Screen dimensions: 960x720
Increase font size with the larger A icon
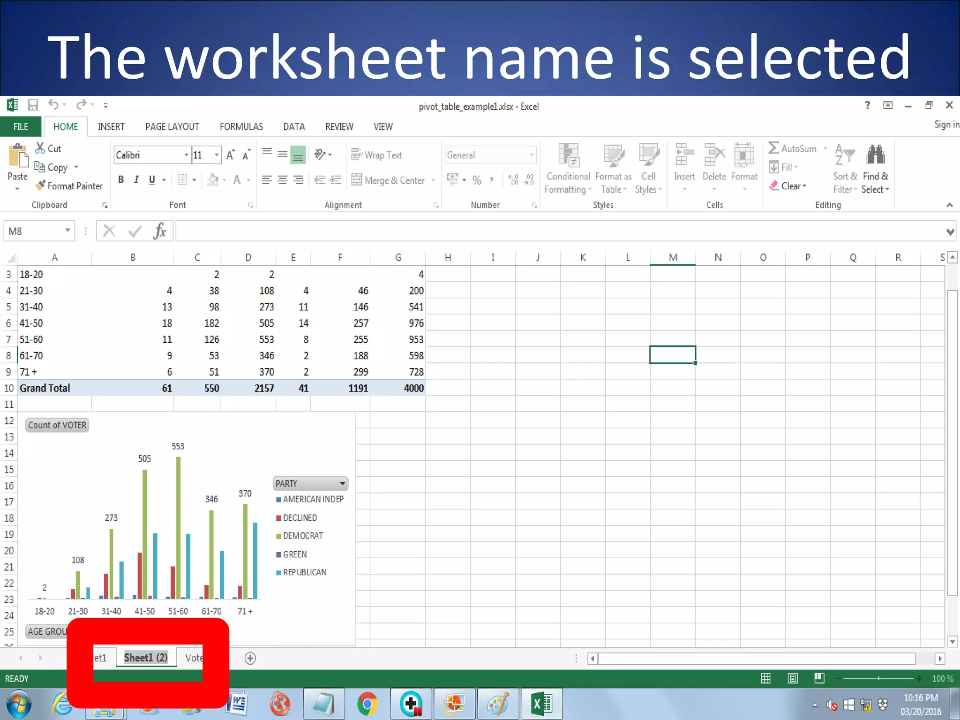point(230,155)
